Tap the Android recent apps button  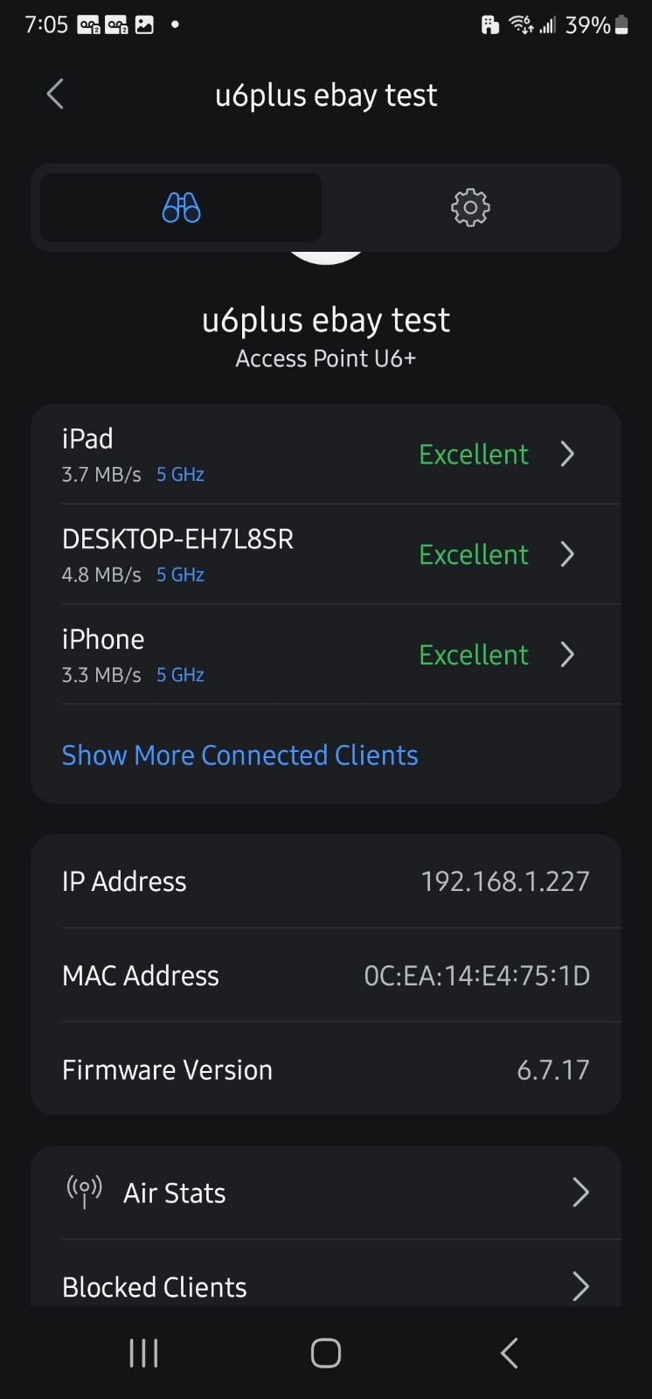[x=144, y=1353]
